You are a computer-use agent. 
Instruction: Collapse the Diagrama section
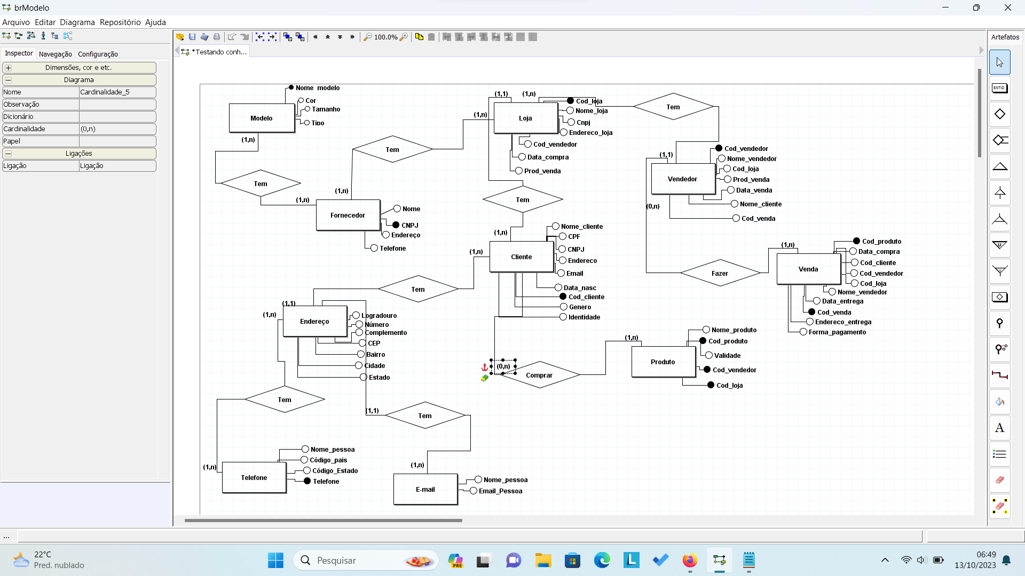pos(8,80)
